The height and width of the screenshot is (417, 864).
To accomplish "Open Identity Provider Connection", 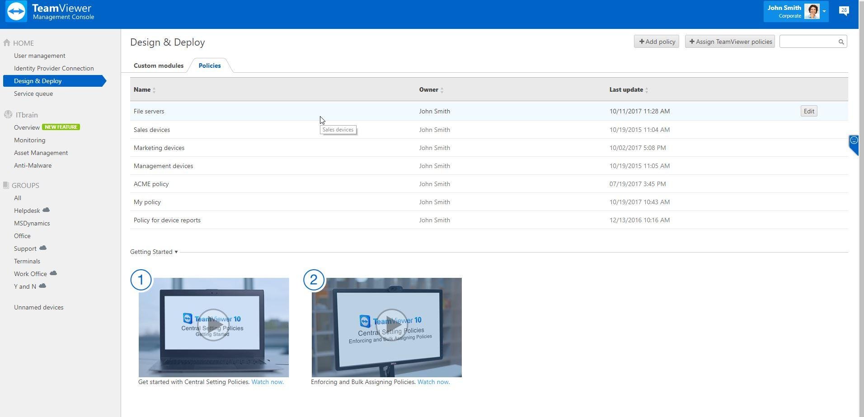I will point(54,68).
